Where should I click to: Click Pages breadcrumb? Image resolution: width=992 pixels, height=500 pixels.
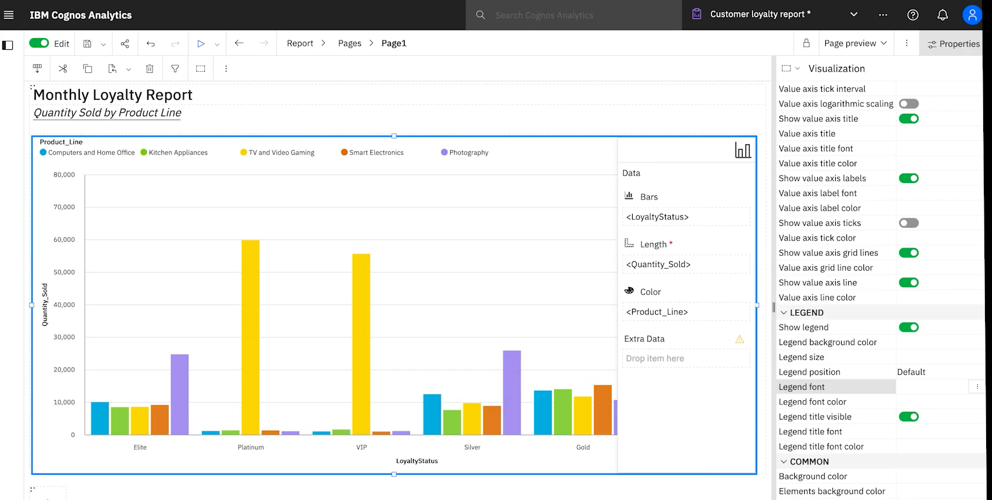tap(350, 43)
